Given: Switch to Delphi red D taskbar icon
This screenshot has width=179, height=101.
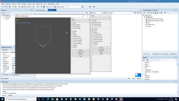Looking at the screenshot, I should coord(121,99).
